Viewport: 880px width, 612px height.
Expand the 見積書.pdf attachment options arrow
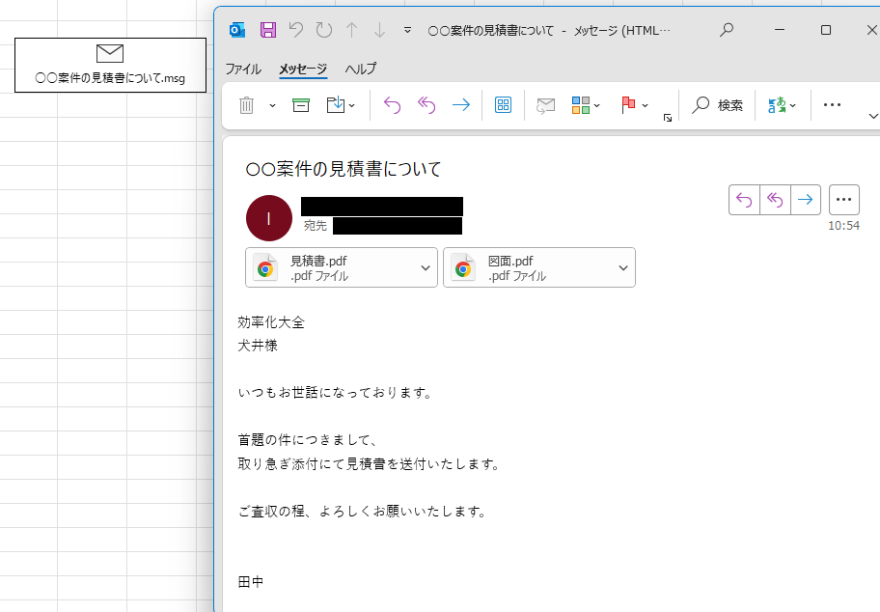[x=426, y=268]
